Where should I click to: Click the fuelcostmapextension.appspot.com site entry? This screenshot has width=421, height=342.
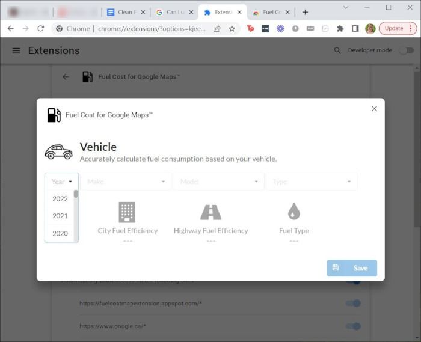(141, 304)
